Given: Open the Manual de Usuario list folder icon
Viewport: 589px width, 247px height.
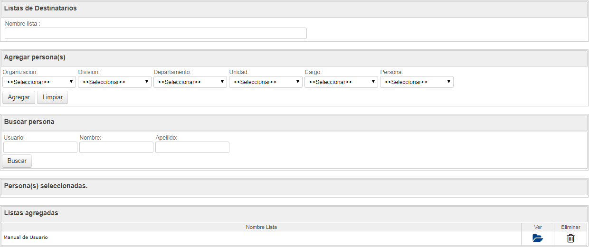Looking at the screenshot, I should coord(538,238).
